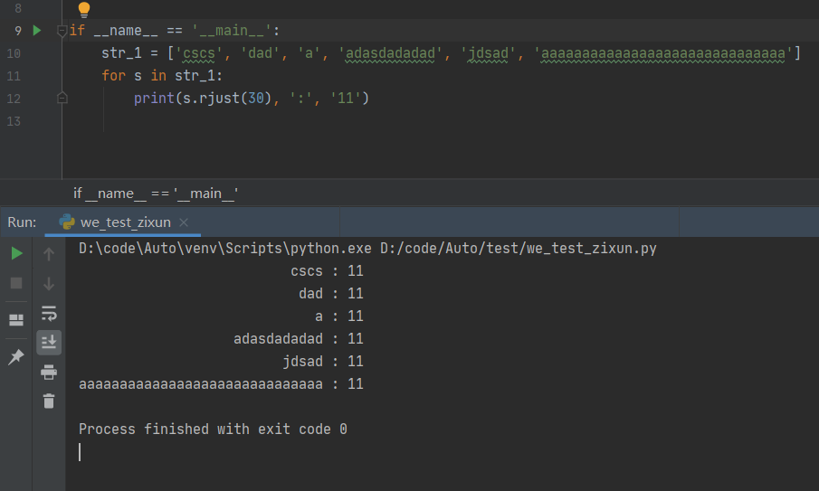Click line number 12 in gutter
819x491 pixels.
tap(14, 99)
